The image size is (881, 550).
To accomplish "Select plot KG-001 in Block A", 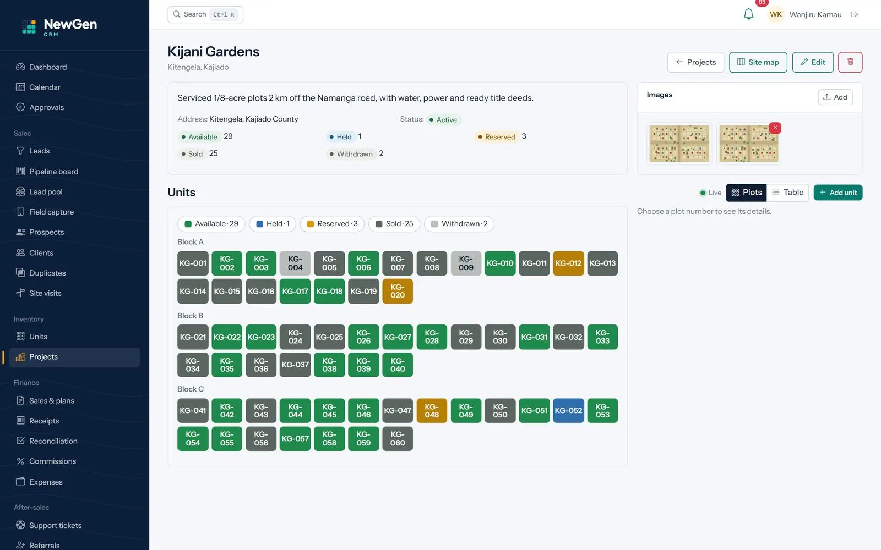I will pyautogui.click(x=193, y=263).
